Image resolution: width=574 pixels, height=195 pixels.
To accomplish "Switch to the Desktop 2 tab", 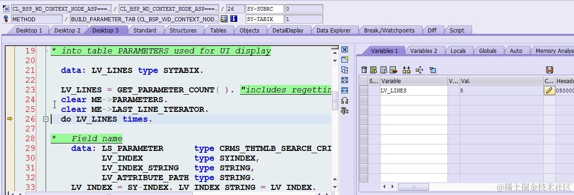I will point(67,30).
